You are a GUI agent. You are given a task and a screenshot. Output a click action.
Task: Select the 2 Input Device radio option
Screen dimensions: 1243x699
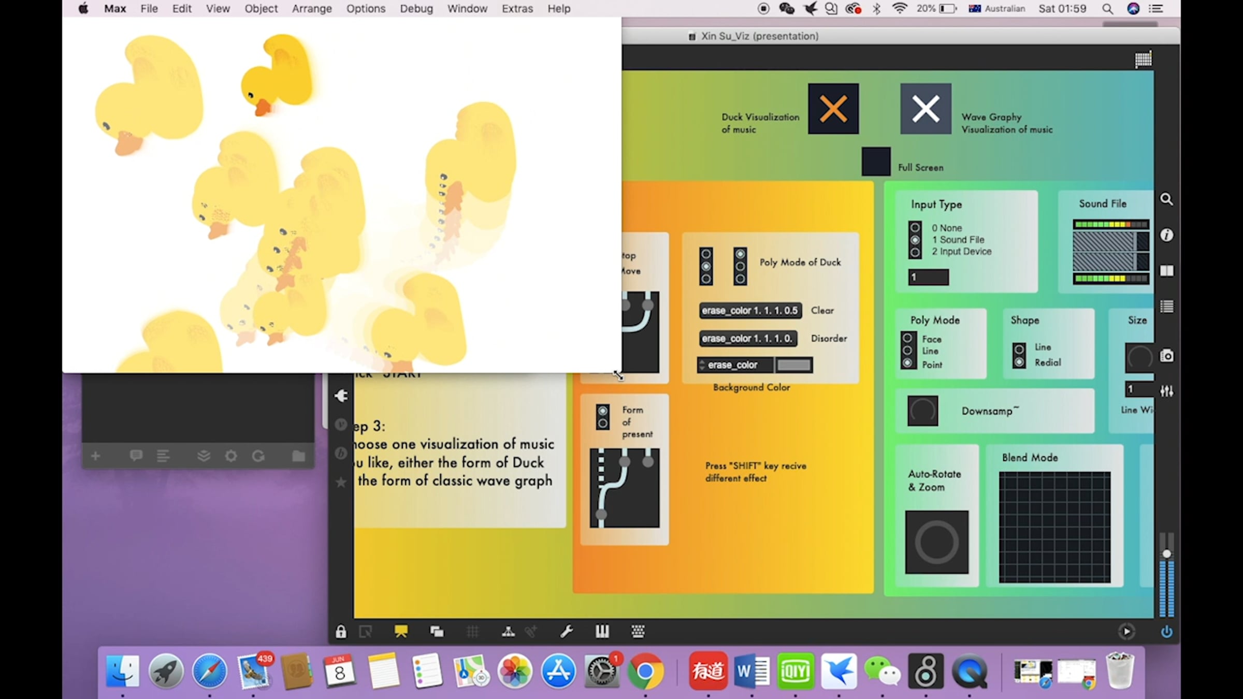[915, 252]
